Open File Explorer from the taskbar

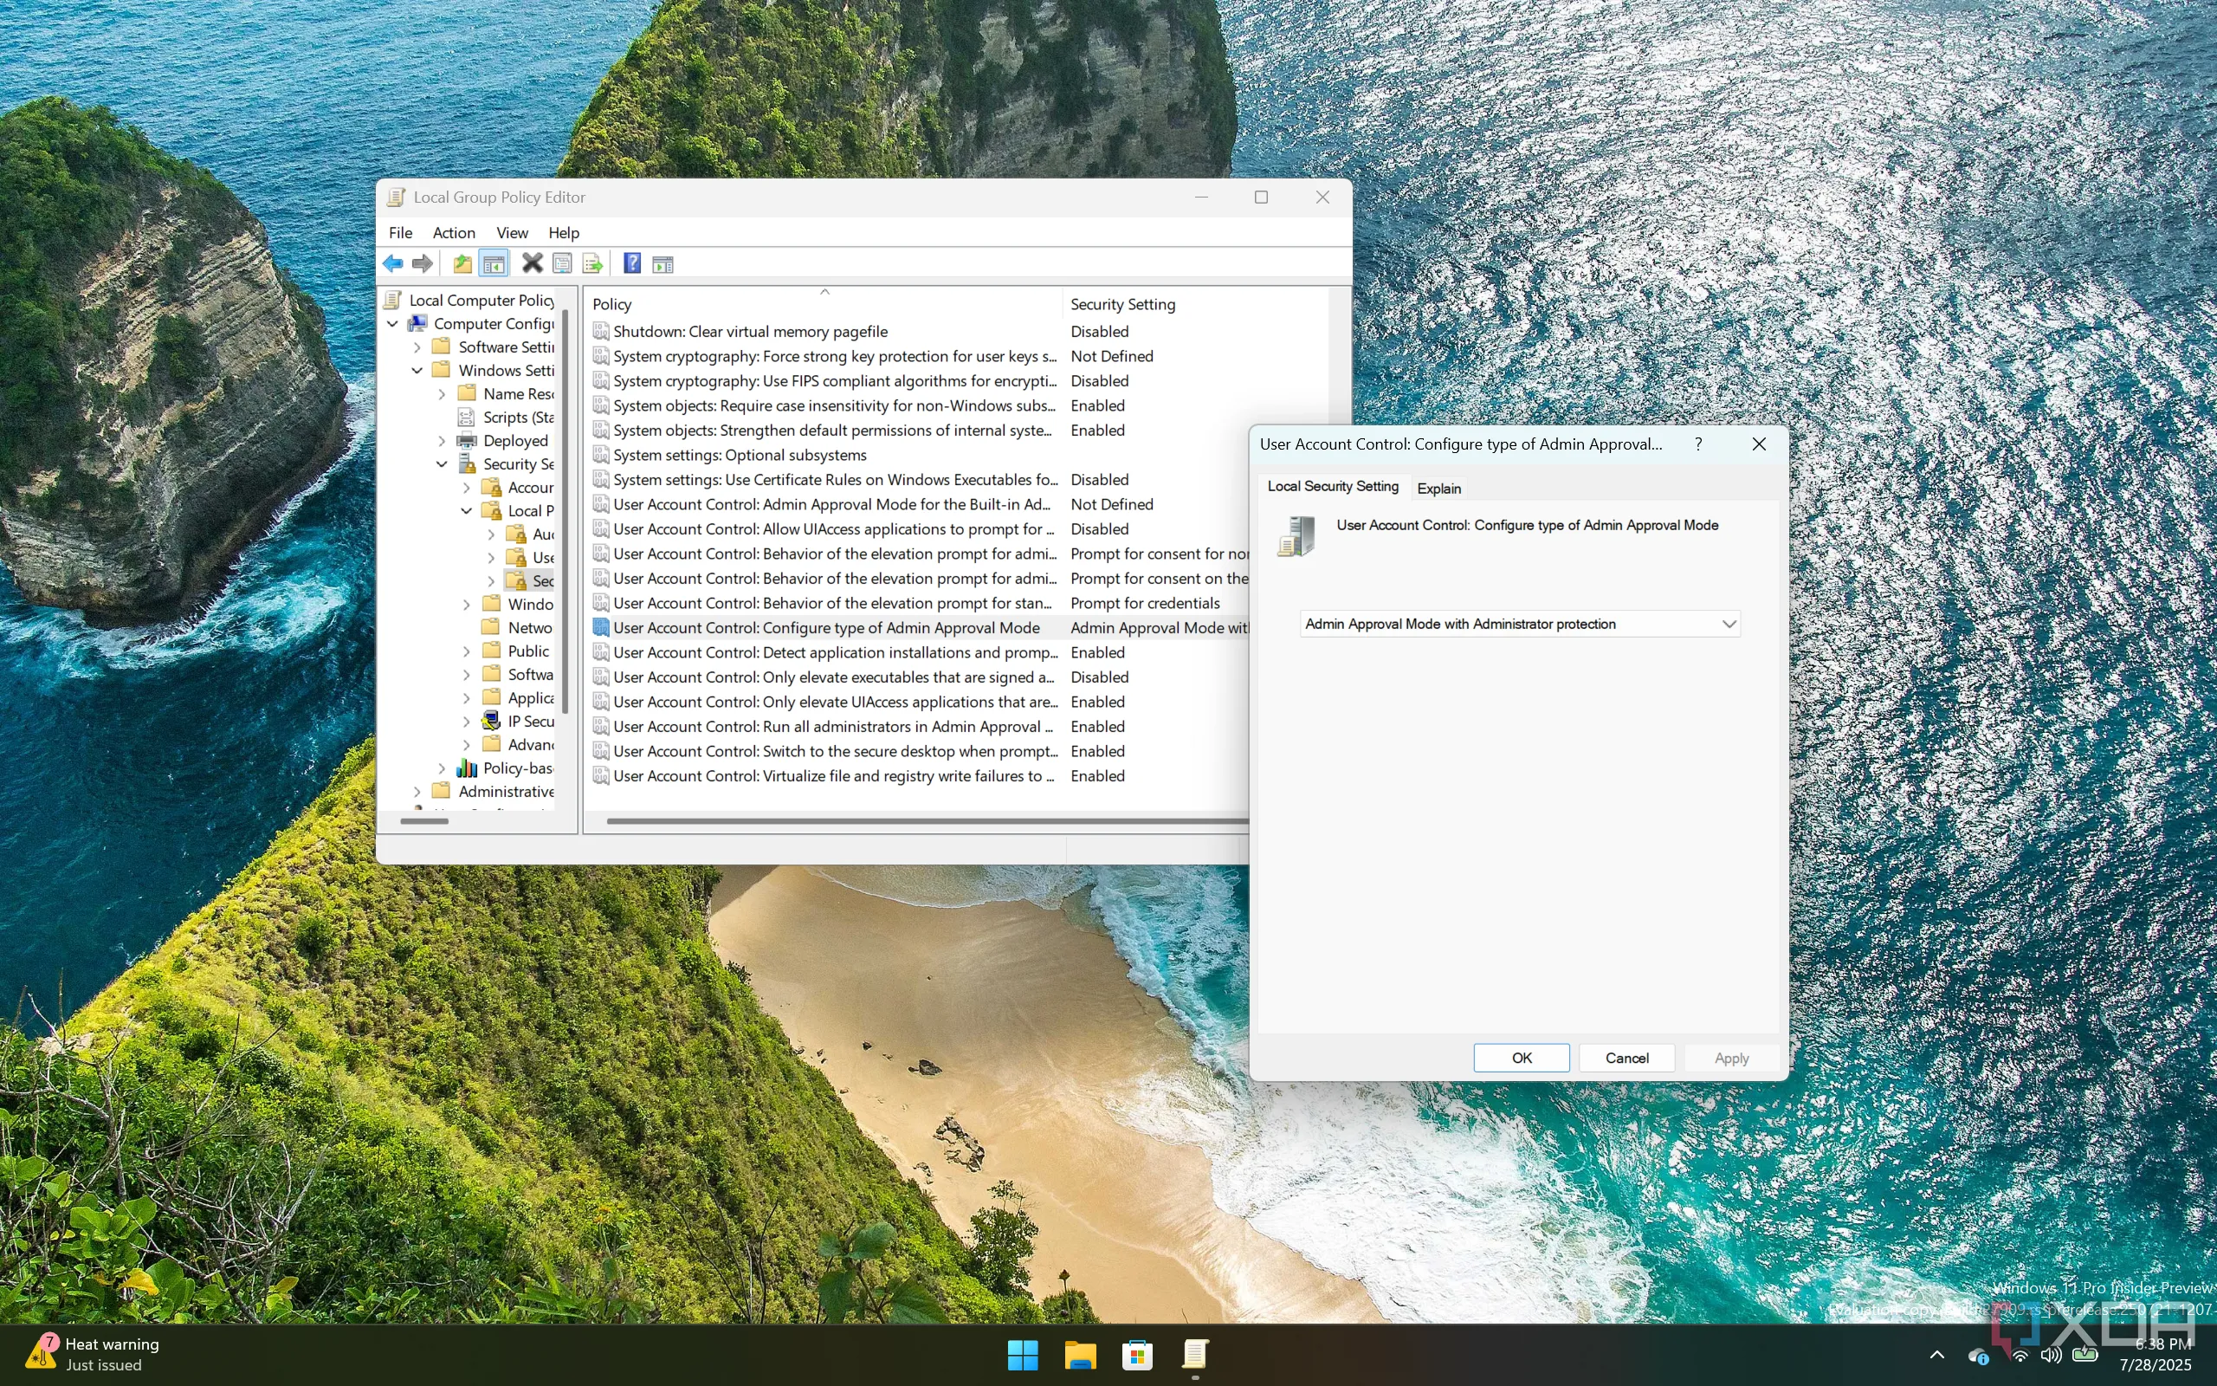[1080, 1355]
